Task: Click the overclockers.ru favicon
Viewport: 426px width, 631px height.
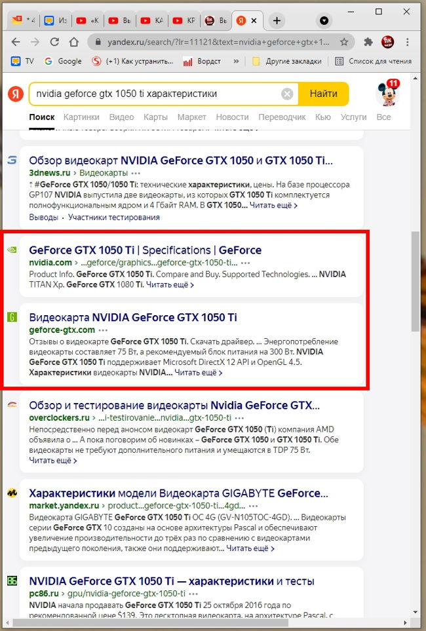Action: [x=12, y=405]
